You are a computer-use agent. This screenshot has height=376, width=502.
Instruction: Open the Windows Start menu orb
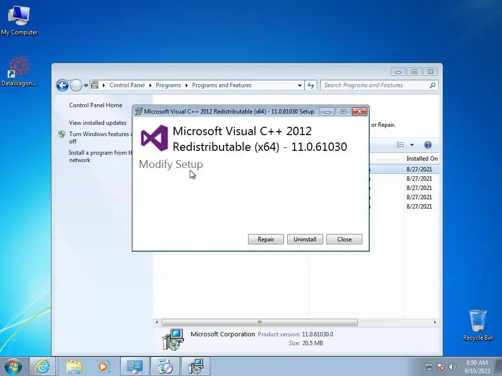[x=13, y=366]
